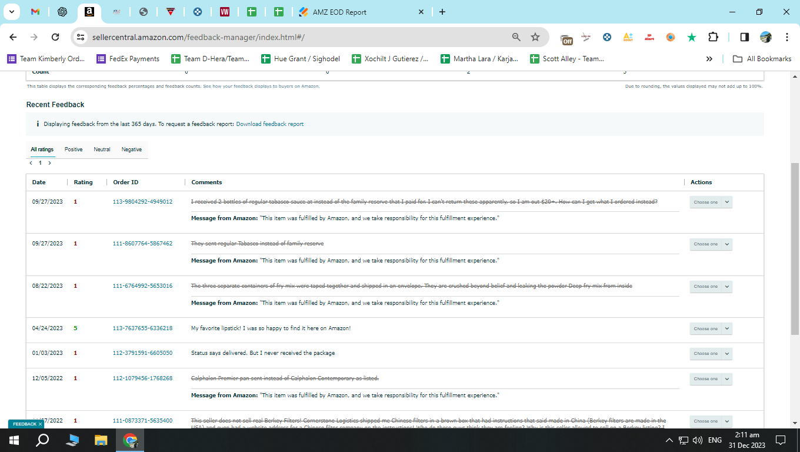Open order 112-3791591-6605050
800x452 pixels.
coord(142,353)
